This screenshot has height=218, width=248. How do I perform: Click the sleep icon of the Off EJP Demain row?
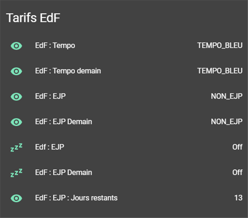tap(16, 173)
